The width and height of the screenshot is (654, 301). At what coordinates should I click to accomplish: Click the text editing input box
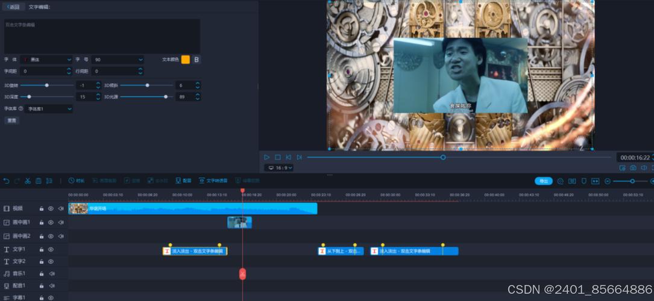coord(102,36)
